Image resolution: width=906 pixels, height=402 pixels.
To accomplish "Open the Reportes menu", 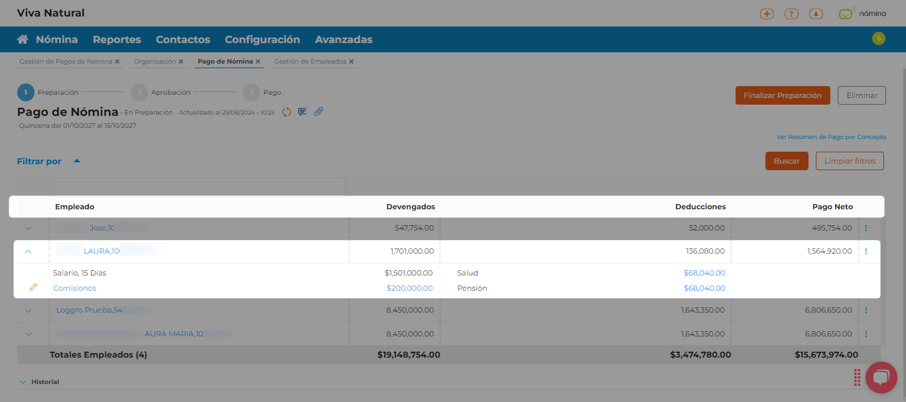I will point(117,40).
